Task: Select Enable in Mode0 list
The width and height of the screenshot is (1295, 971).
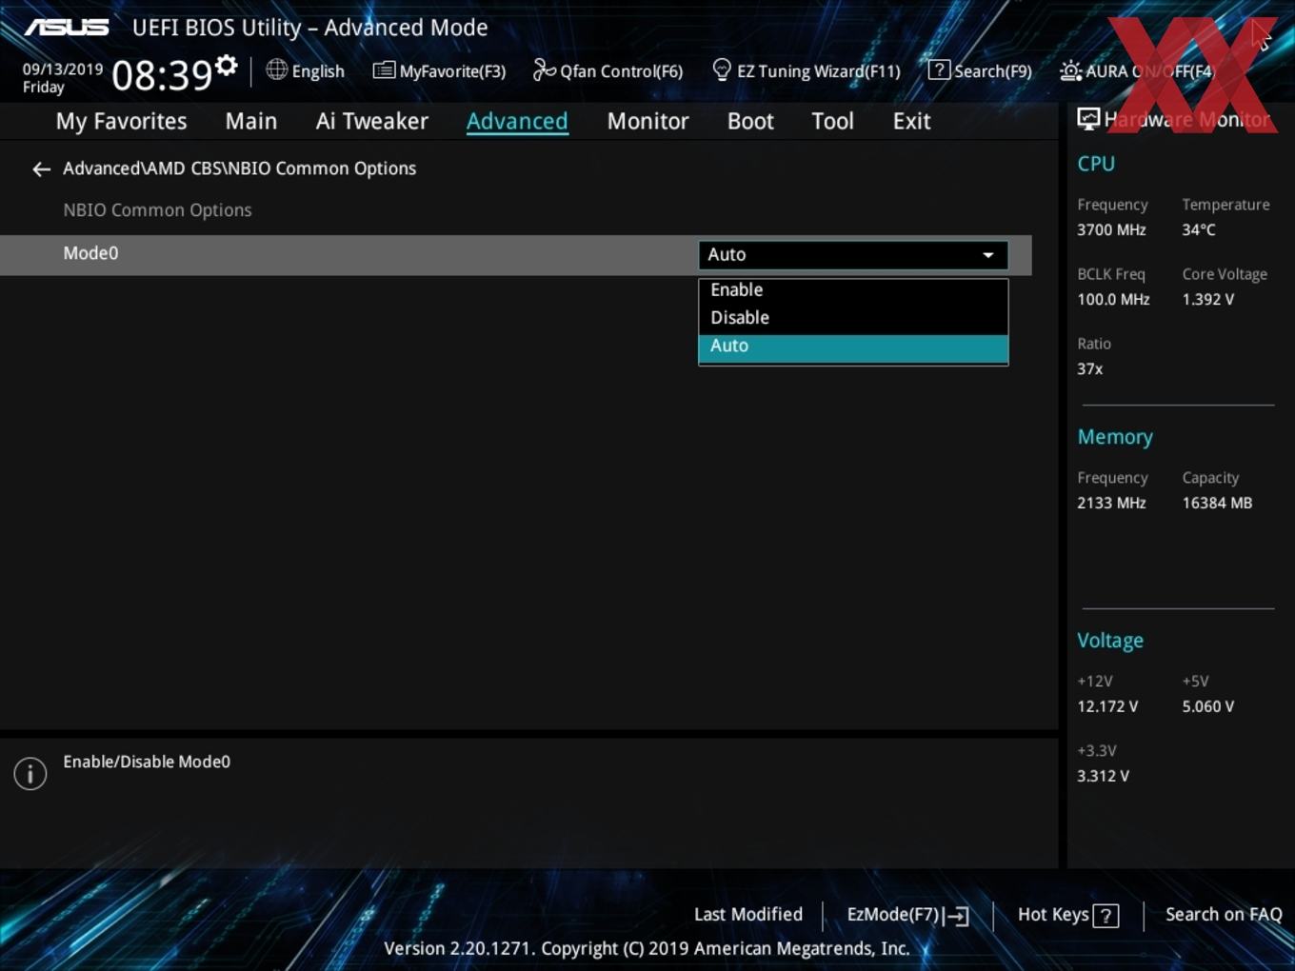Action: [x=853, y=290]
